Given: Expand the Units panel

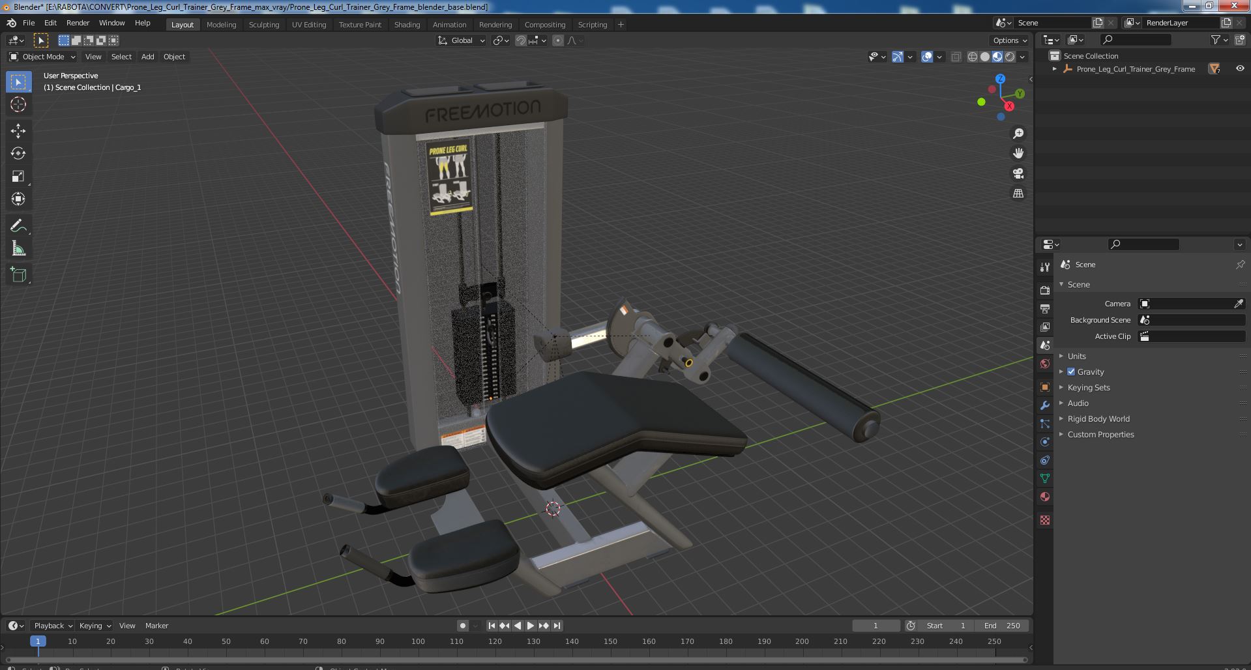Looking at the screenshot, I should pyautogui.click(x=1076, y=356).
